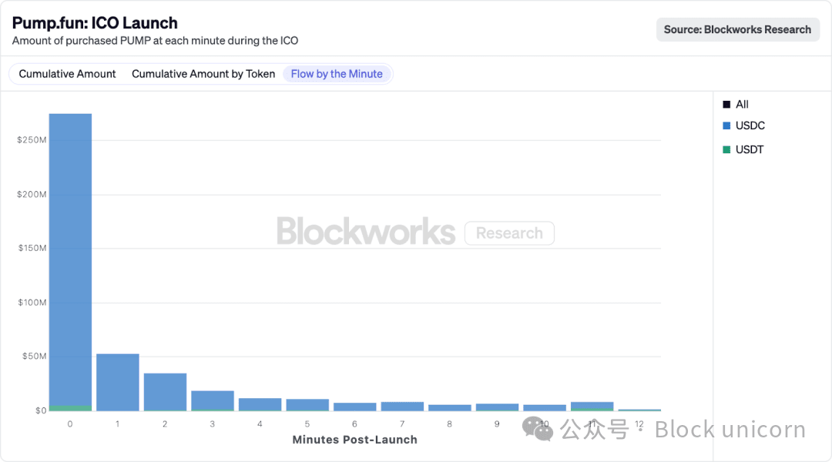Switch to the Cumulative Amount tab
The image size is (832, 462).
[67, 74]
